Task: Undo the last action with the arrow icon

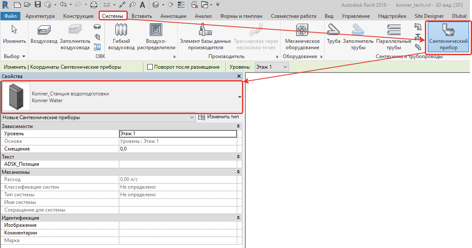Action: pos(63,5)
